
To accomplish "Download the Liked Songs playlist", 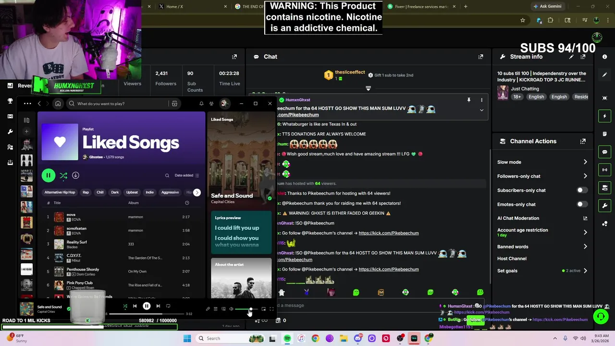I will [x=75, y=175].
